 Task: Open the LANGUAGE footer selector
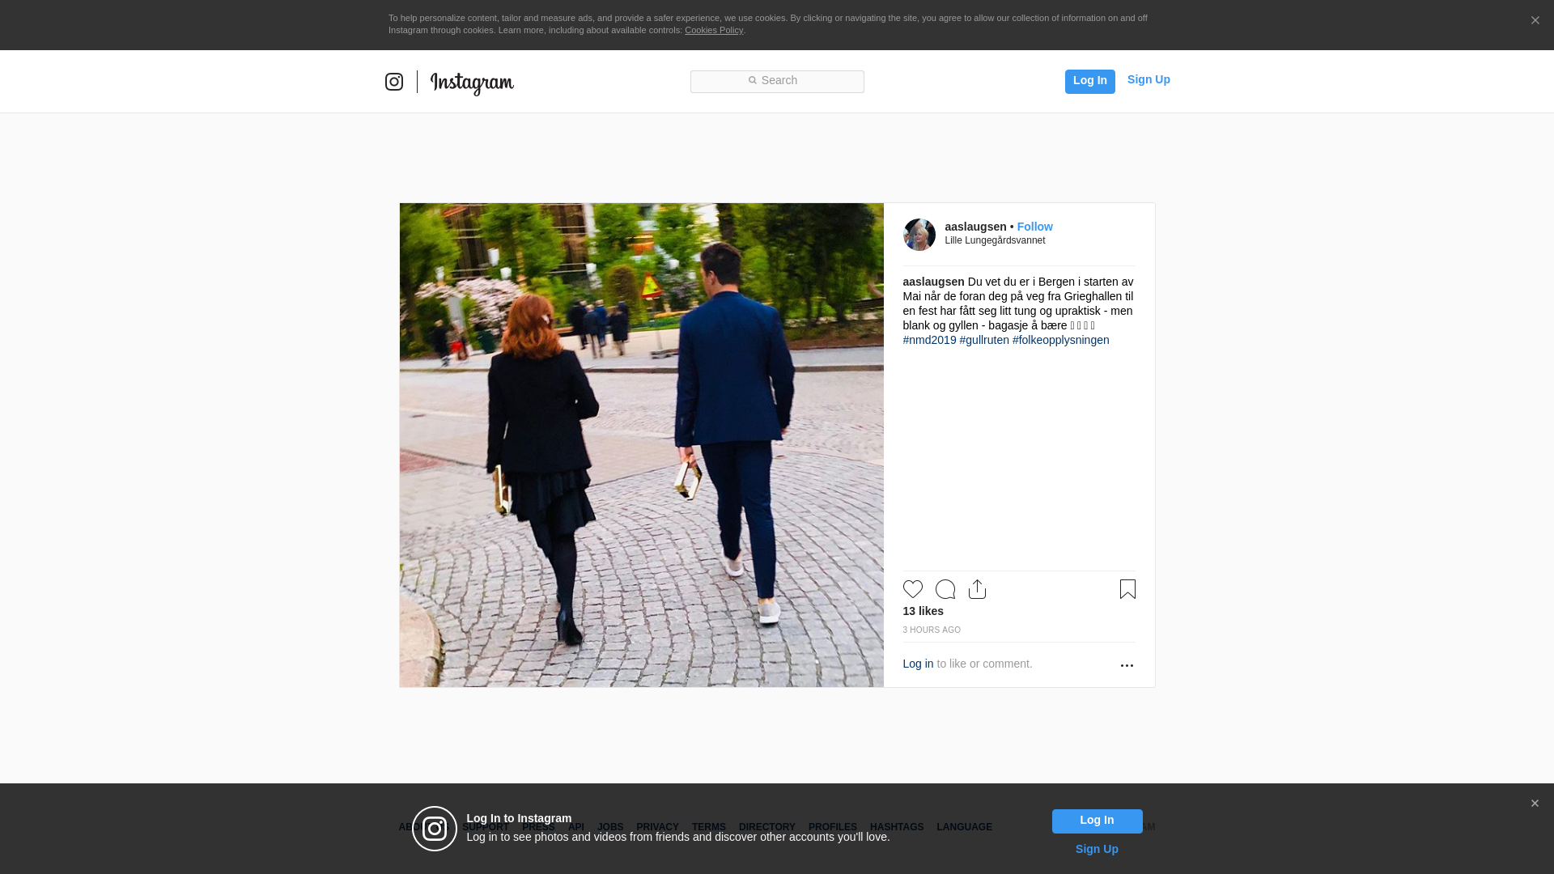[x=964, y=827]
